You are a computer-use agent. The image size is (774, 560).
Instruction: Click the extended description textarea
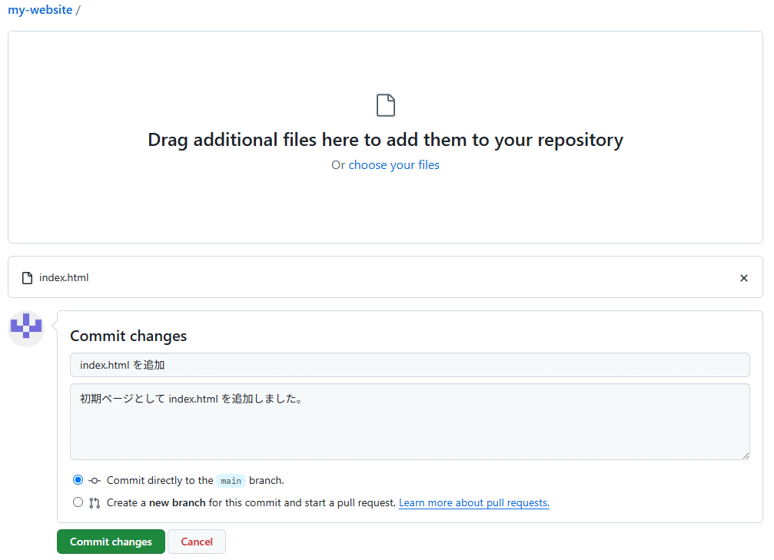tap(410, 421)
